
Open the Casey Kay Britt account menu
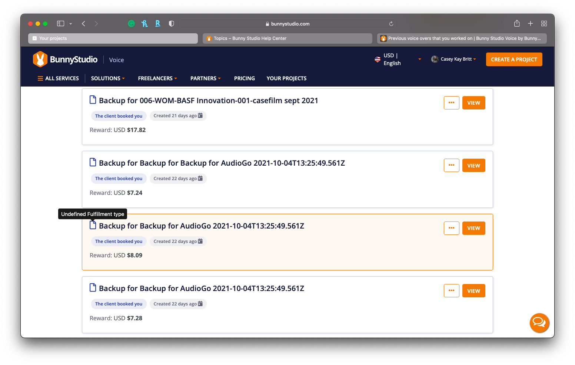tap(454, 59)
